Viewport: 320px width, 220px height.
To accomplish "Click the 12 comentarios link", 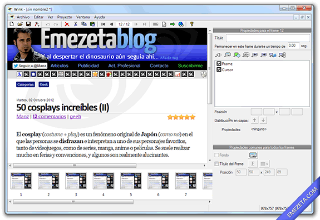I will point(50,117).
